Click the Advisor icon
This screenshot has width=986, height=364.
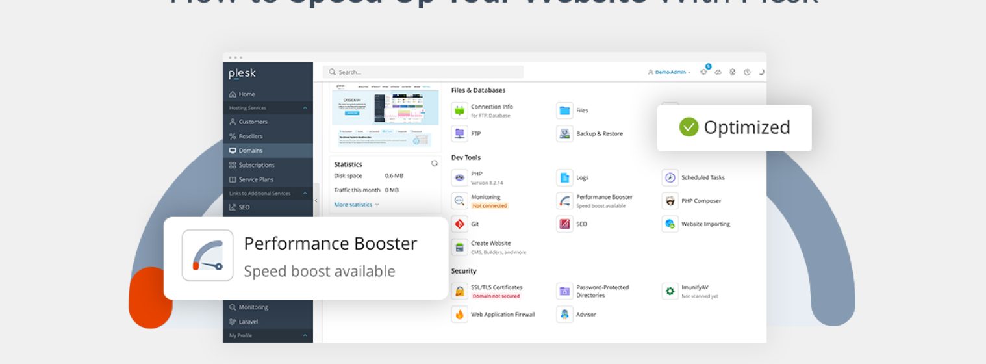point(564,315)
